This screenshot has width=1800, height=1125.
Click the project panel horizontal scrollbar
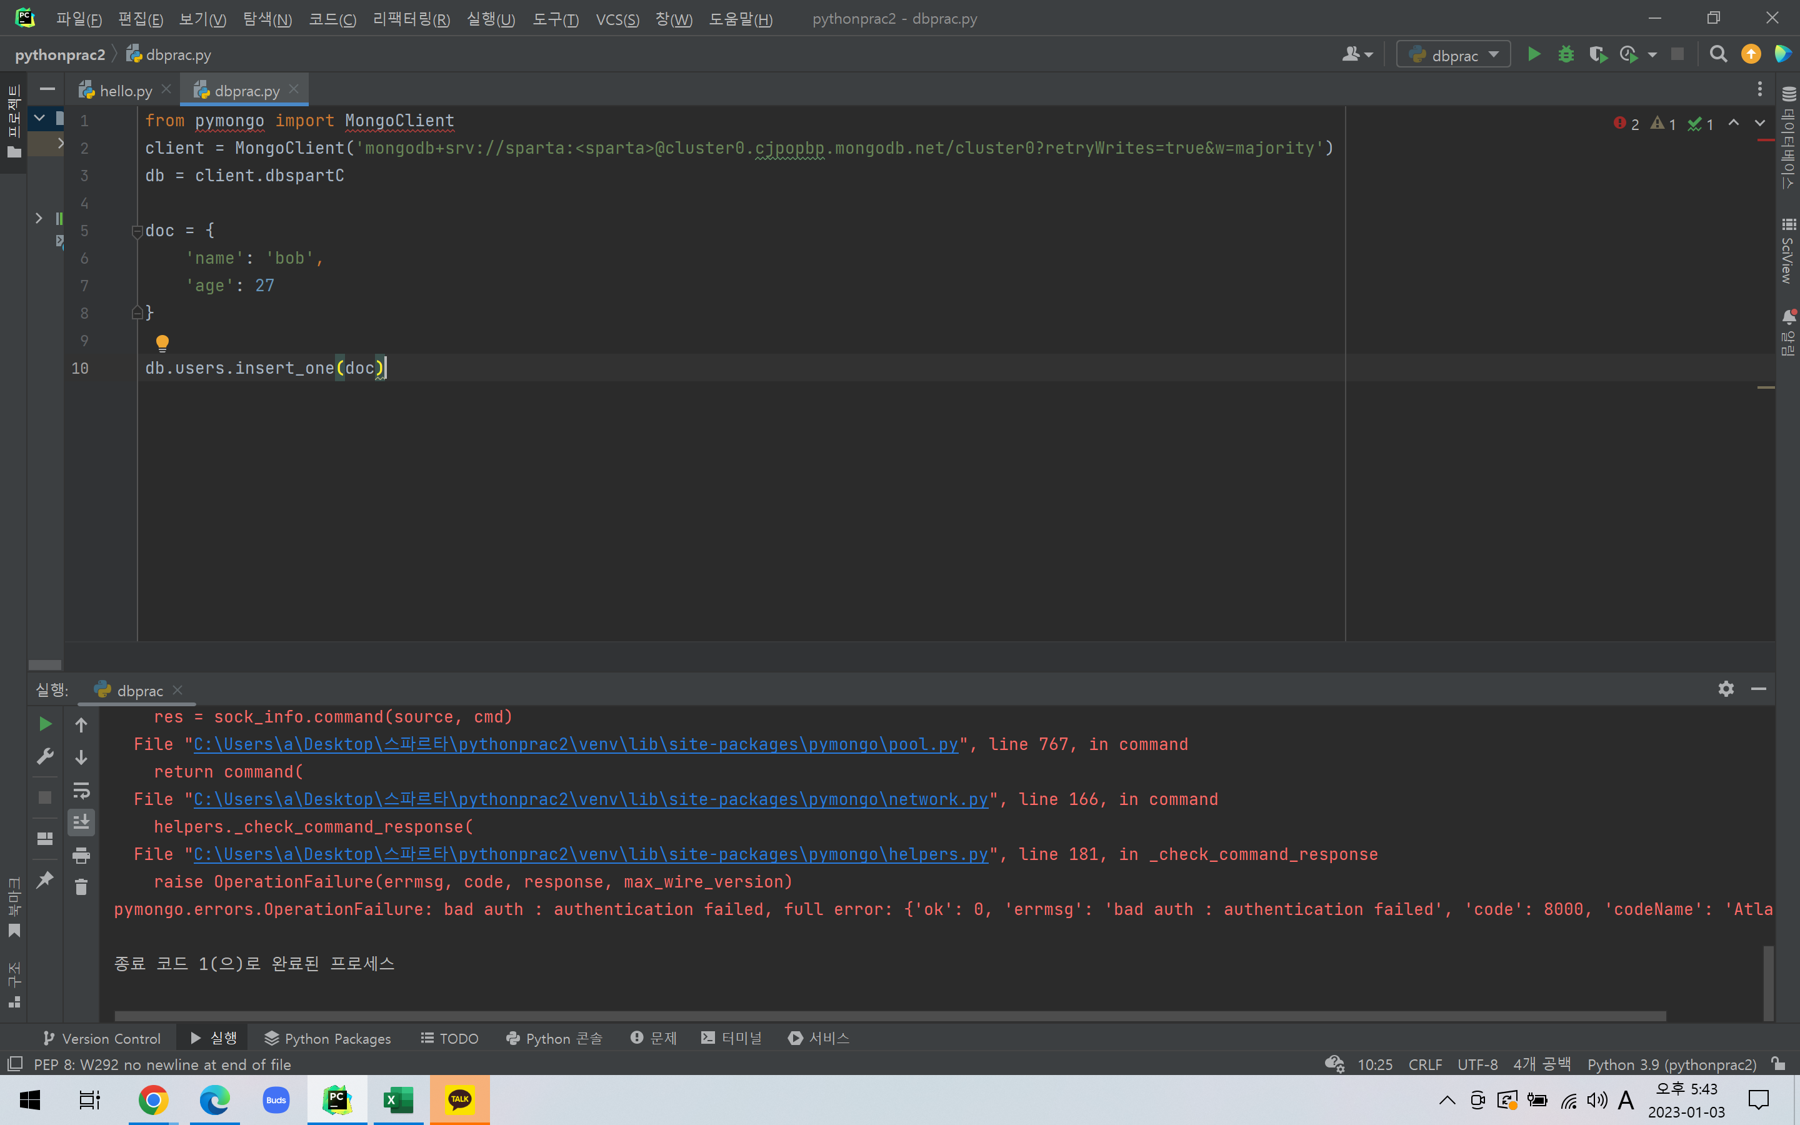coord(44,664)
